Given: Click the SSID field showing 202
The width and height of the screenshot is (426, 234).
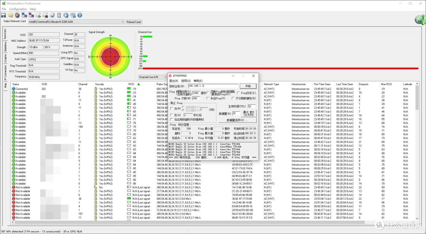Looking at the screenshot, I should pos(44,35).
